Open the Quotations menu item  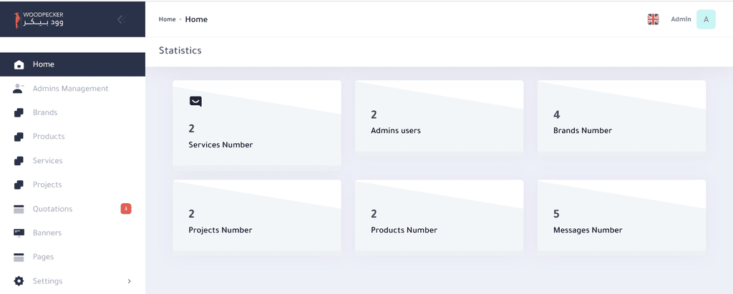tap(52, 209)
